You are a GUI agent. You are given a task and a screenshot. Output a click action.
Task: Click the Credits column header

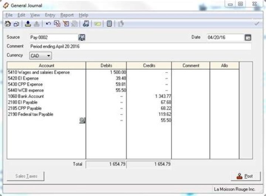click(x=149, y=66)
